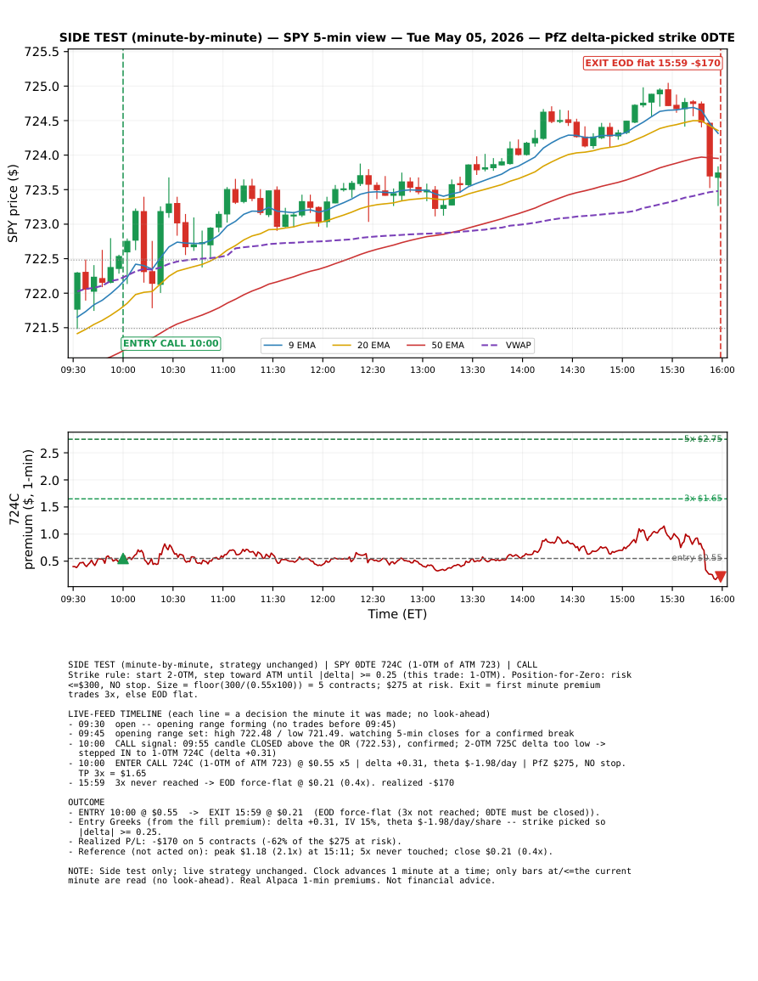Viewport: 758px width, 981px height.
Task: Click the 724.0 tick on the price axis
Action: click(x=42, y=155)
